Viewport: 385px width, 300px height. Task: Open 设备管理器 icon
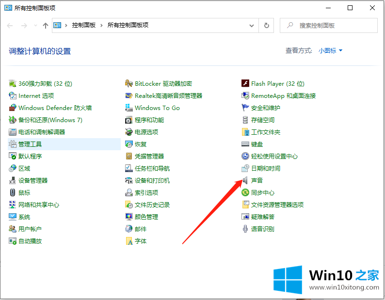pyautogui.click(x=13, y=180)
